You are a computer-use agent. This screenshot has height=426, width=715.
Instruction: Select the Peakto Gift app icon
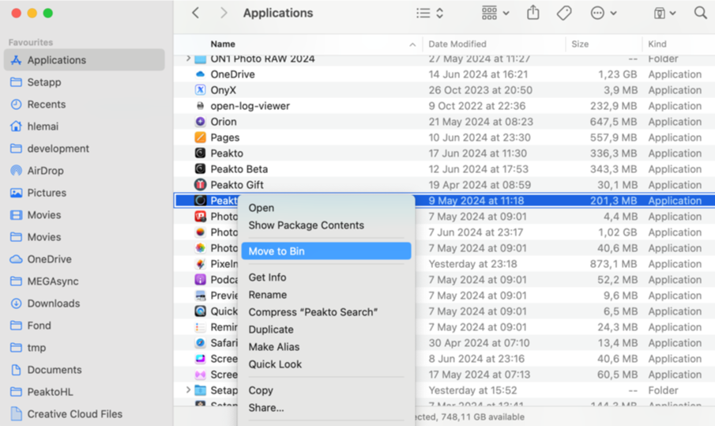(200, 185)
